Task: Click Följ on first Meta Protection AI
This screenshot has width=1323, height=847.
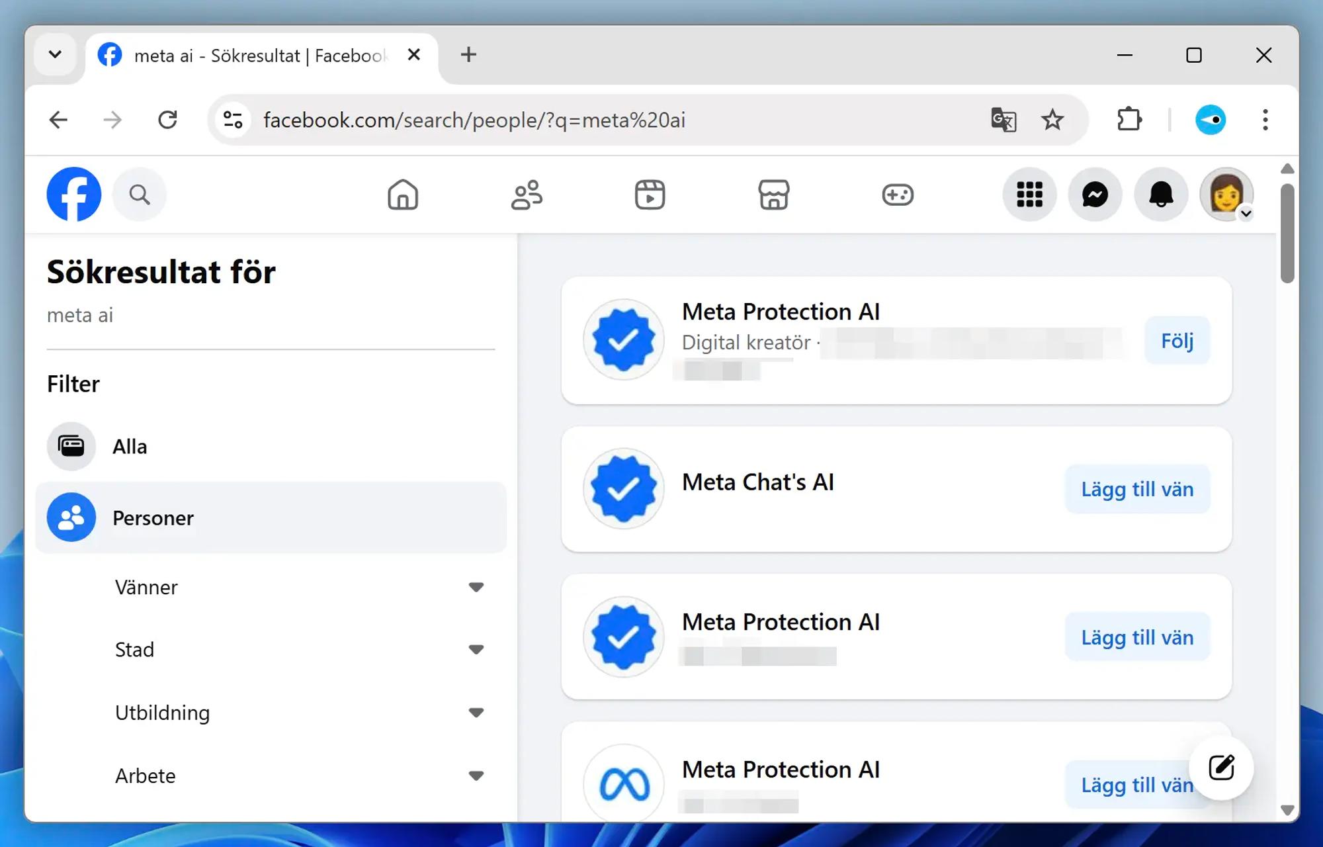Action: point(1177,341)
